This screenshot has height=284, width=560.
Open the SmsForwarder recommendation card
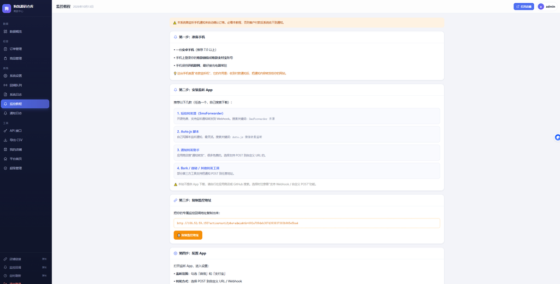pos(307,116)
